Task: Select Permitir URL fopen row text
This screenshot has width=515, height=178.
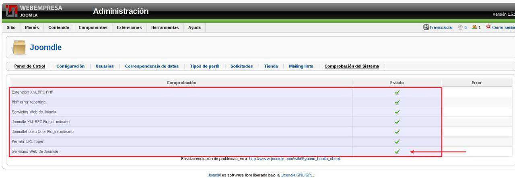Action: 28,141
